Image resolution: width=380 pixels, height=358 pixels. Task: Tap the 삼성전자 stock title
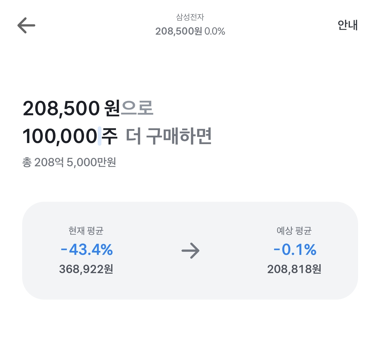(x=190, y=17)
